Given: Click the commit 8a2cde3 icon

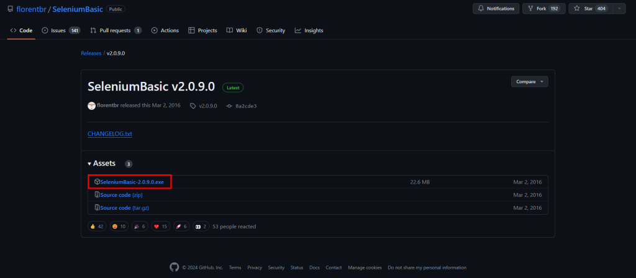Looking at the screenshot, I should click(229, 106).
